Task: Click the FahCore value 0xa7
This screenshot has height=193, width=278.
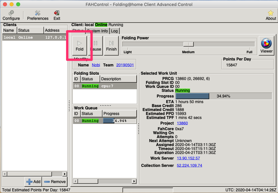Action: click(179, 129)
